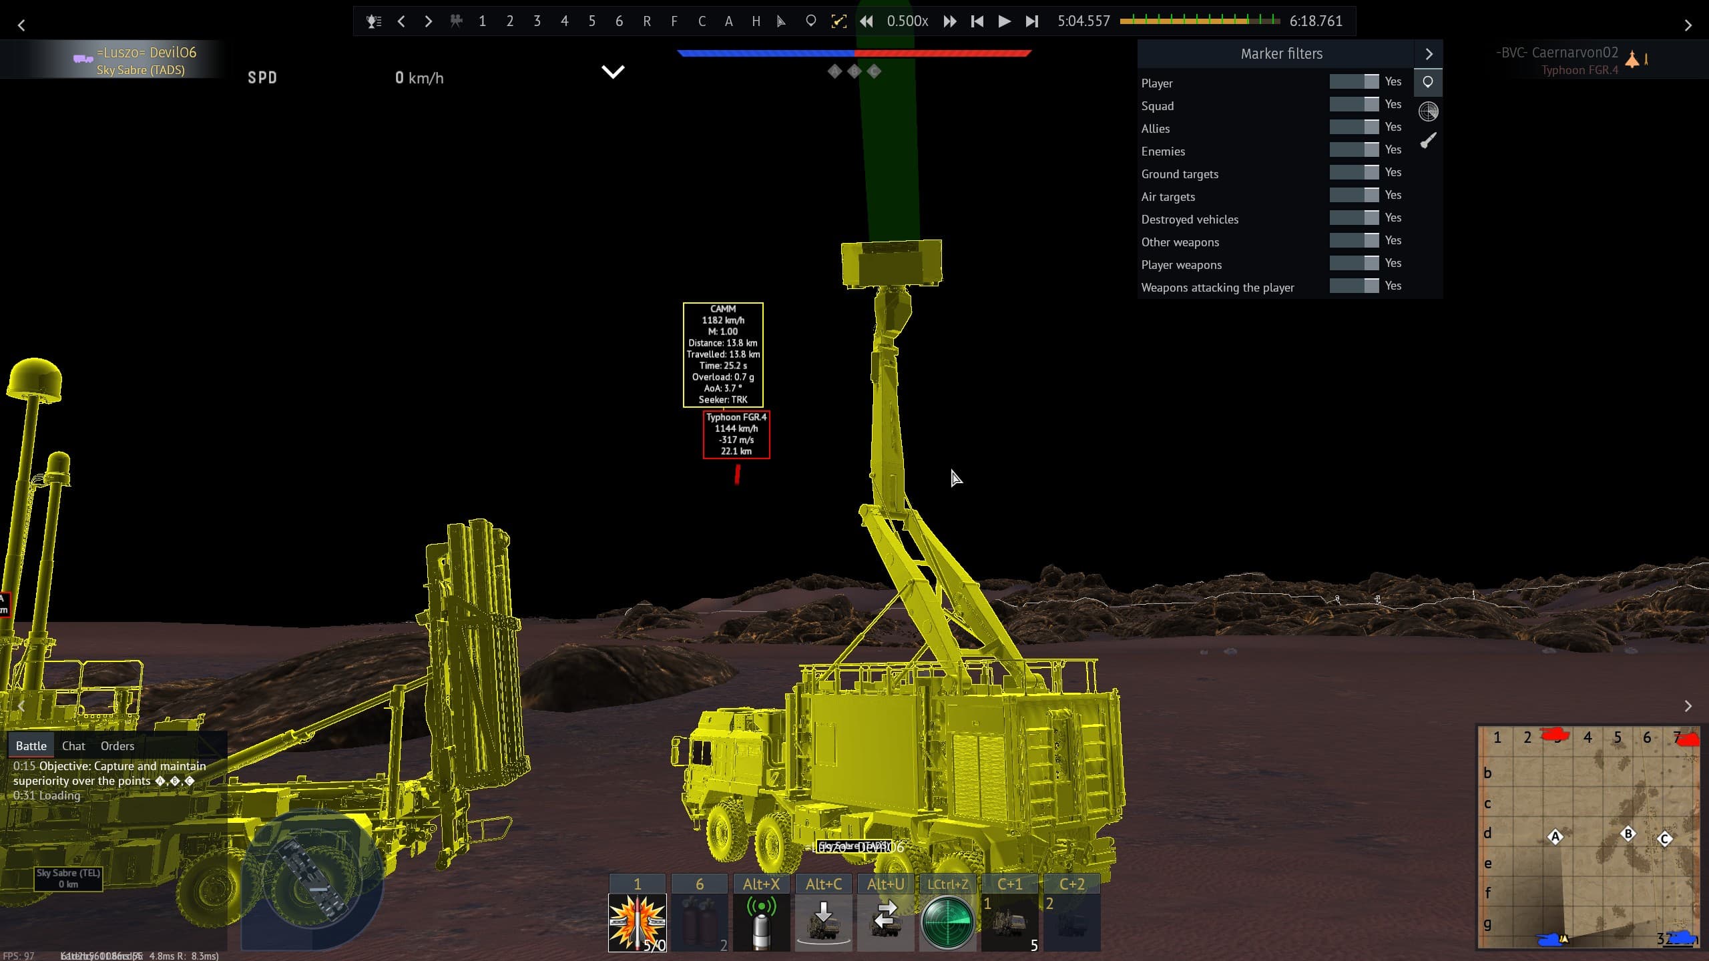The width and height of the screenshot is (1709, 961).
Task: Click the replay timeline progress bar
Action: point(1199,21)
